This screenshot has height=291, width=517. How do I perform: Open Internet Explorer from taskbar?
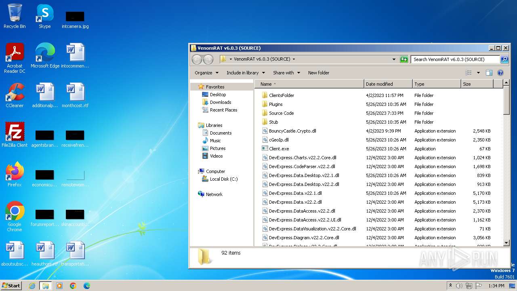pyautogui.click(x=32, y=286)
